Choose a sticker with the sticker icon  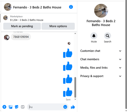(17, 107)
